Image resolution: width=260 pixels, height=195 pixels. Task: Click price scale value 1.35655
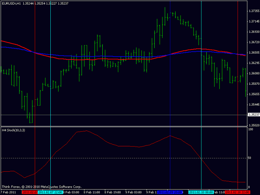(254, 94)
